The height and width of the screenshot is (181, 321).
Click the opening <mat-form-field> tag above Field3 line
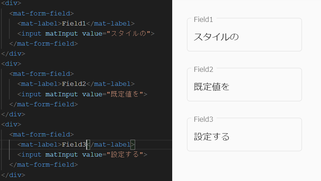click(41, 134)
